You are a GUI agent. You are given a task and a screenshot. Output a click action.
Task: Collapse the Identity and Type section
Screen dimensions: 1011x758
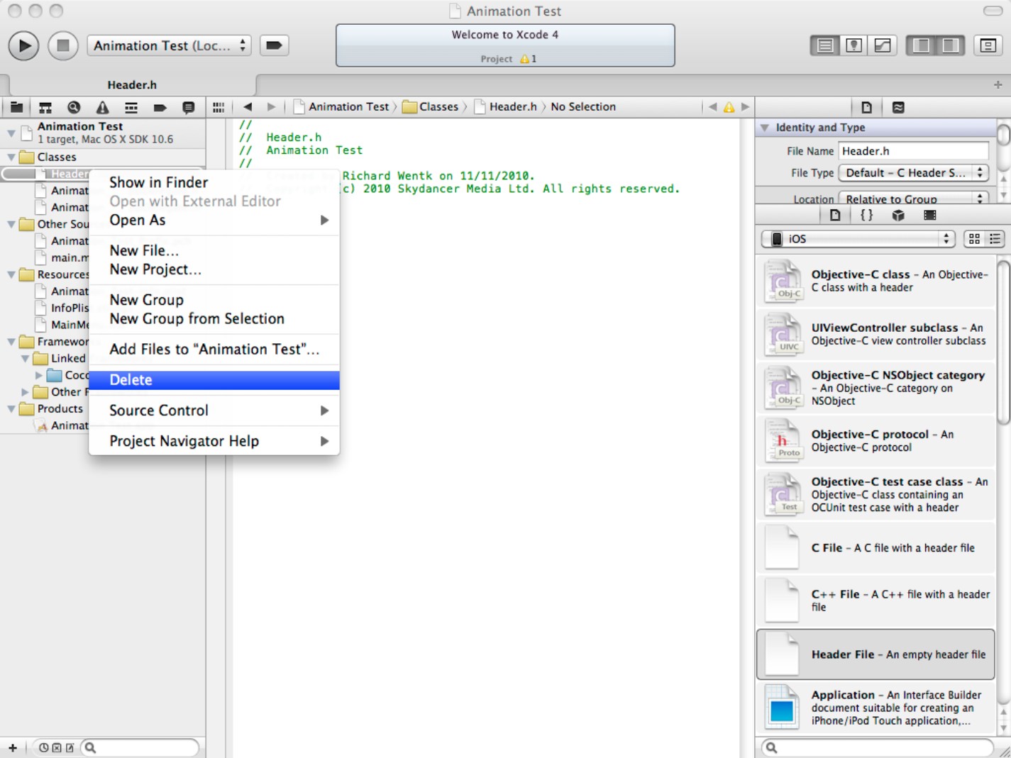764,128
